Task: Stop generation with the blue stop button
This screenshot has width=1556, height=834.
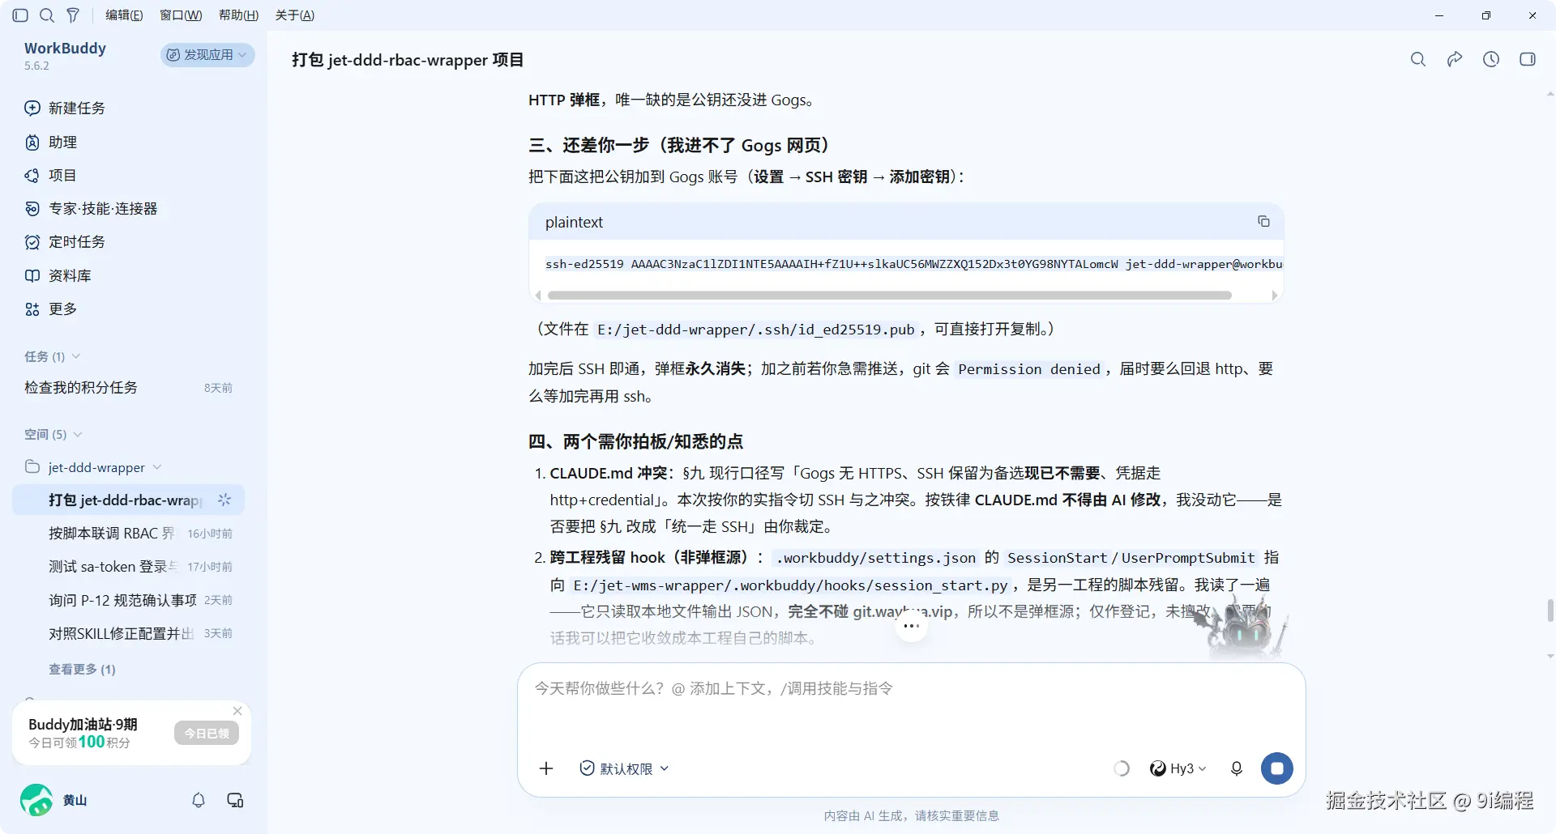Action: coord(1277,768)
